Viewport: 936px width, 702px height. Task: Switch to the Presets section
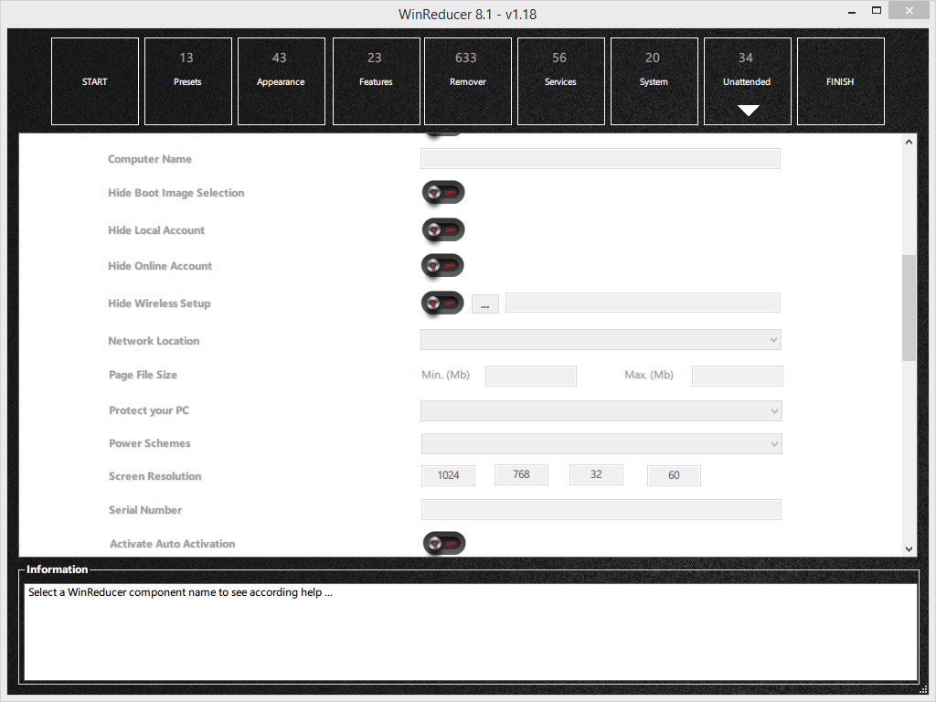(x=188, y=81)
